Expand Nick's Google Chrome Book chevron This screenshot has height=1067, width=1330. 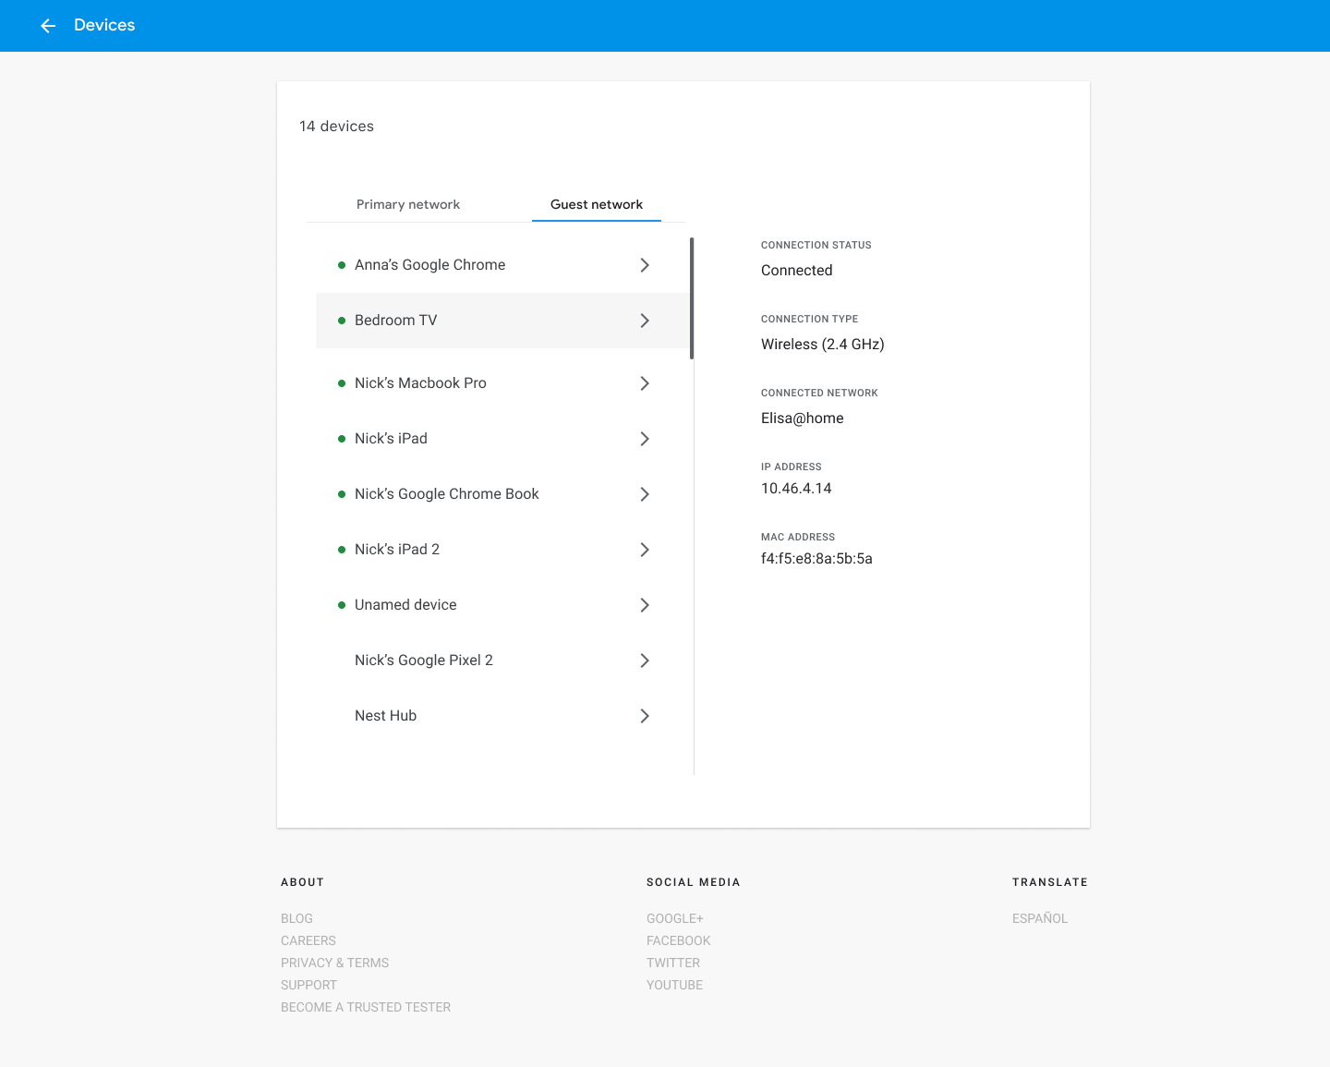pyautogui.click(x=645, y=494)
